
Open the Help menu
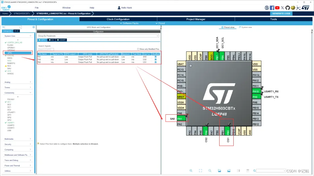pos(92,8)
